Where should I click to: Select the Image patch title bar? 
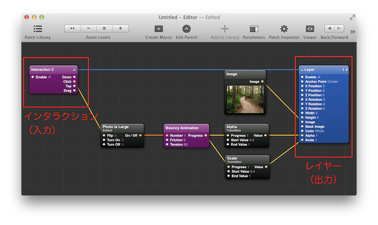tap(245, 74)
